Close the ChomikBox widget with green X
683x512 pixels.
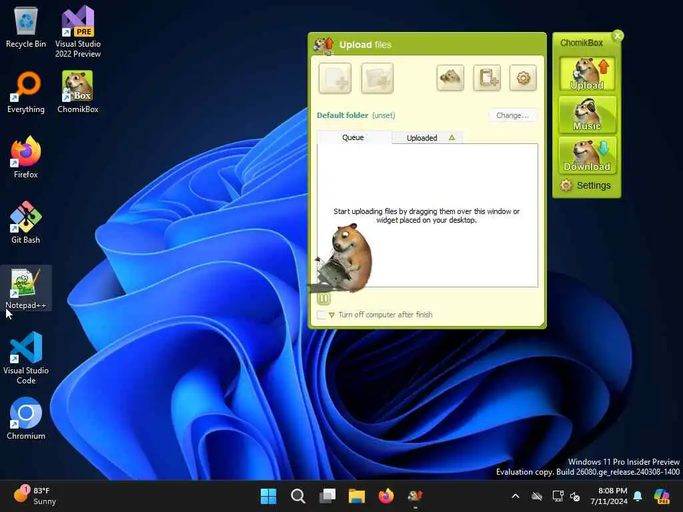click(617, 36)
